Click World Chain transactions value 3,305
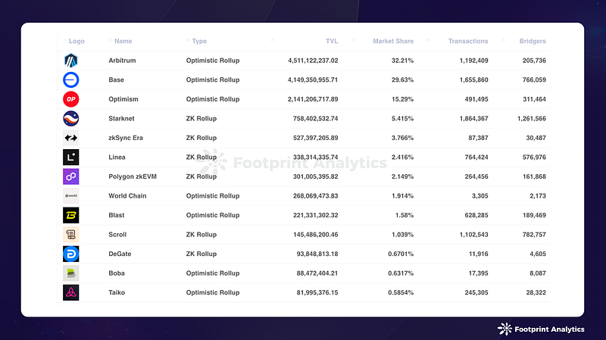Image resolution: width=606 pixels, height=340 pixels. [480, 196]
